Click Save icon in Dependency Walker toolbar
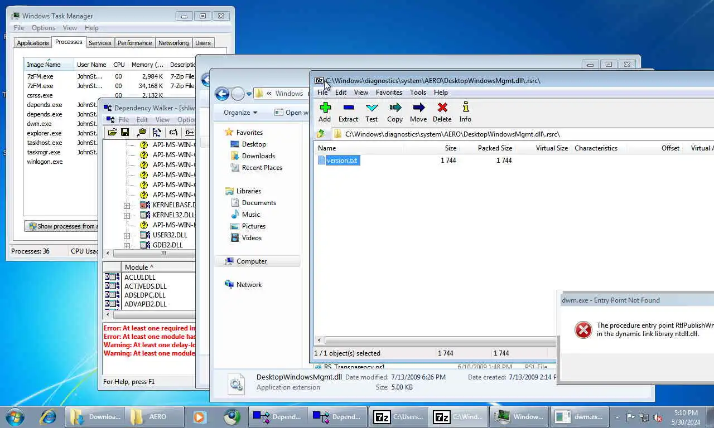Image resolution: width=714 pixels, height=428 pixels. (125, 132)
